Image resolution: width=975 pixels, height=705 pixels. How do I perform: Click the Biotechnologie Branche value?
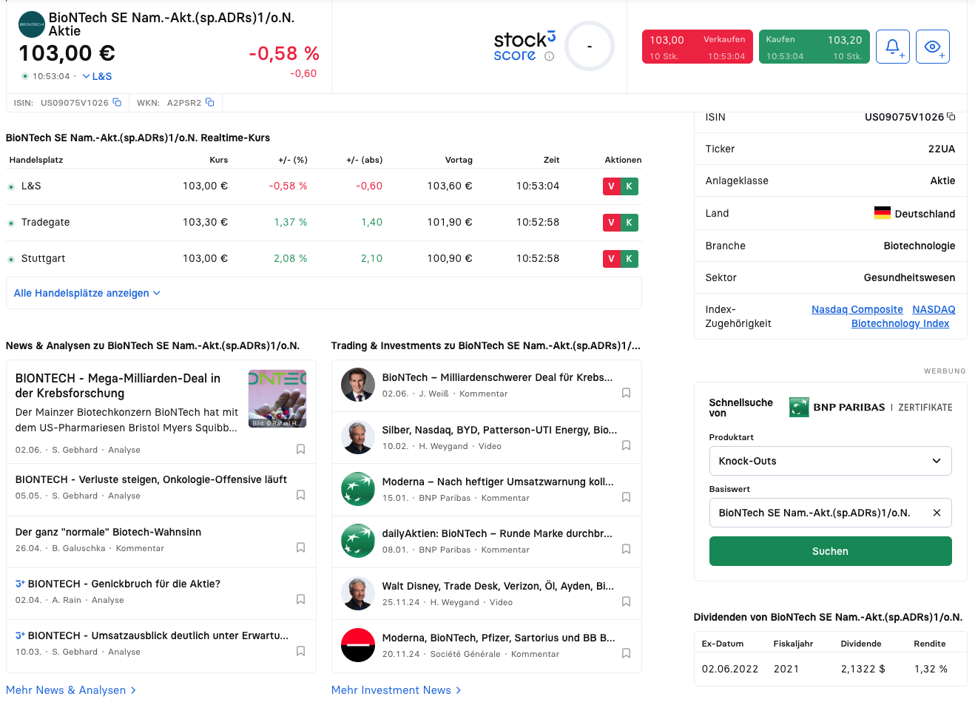920,246
